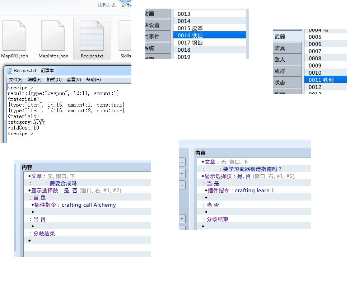Select the 要学习武器锻造指南吗 message row
The height and width of the screenshot is (287, 359).
(x=254, y=169)
